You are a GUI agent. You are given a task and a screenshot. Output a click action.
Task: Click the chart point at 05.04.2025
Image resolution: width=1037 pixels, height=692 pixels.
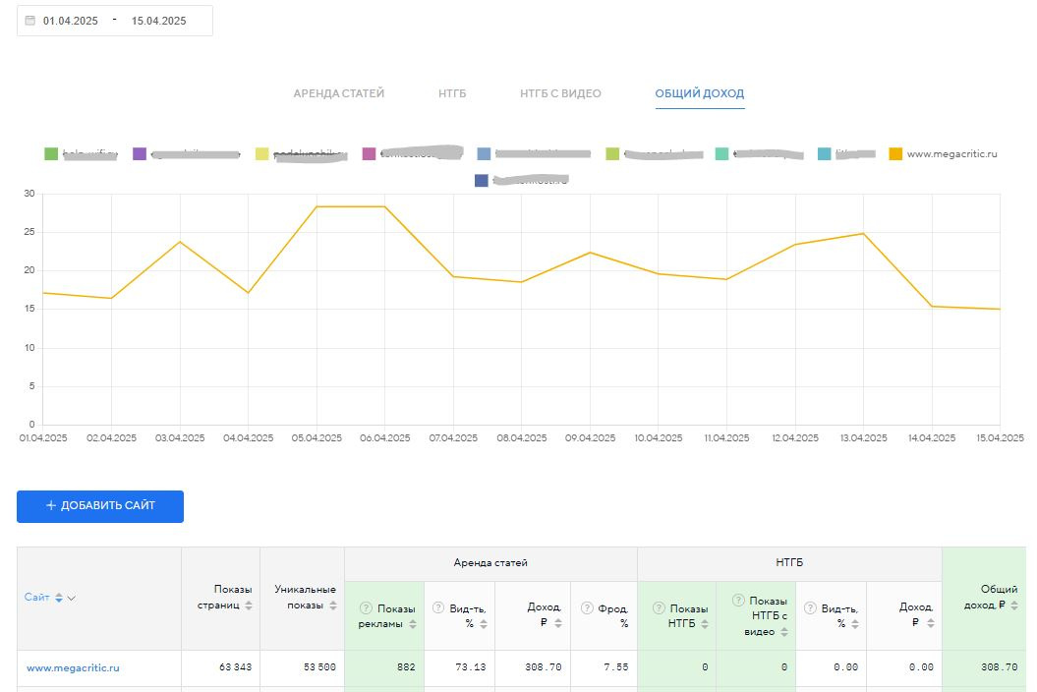tap(317, 206)
